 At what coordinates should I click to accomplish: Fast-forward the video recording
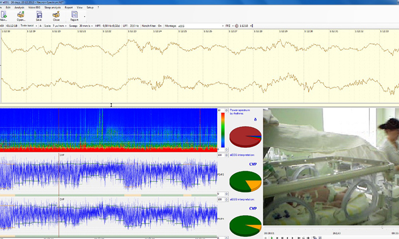point(298,237)
